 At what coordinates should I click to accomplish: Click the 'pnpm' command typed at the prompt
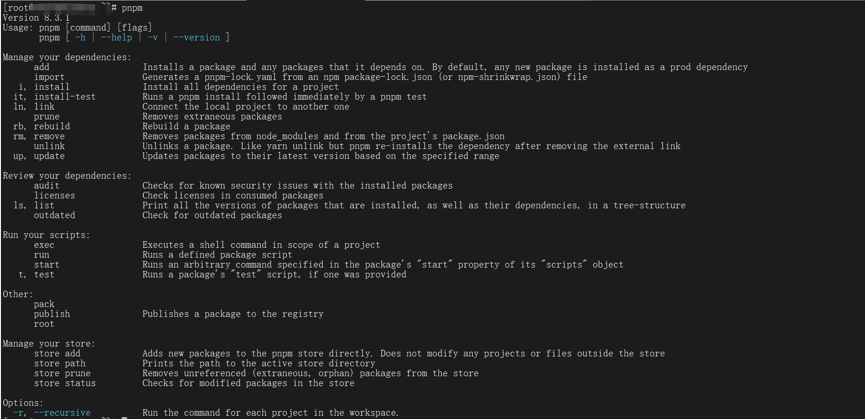(132, 8)
